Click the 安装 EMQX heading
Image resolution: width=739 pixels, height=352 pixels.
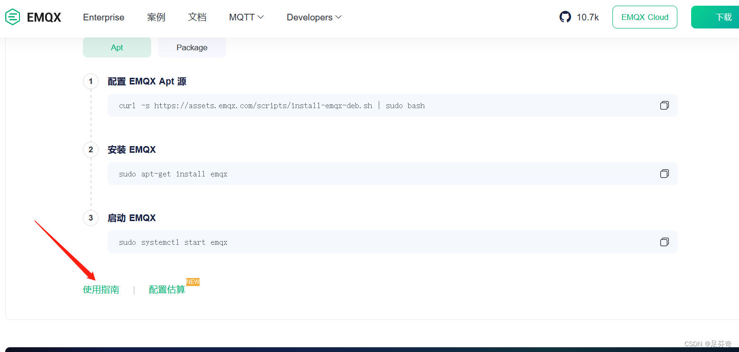(x=132, y=149)
